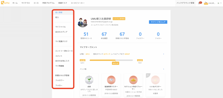The image size is (223, 98).
Task: Click the profile avatar image
Action: pyautogui.click(x=83, y=22)
